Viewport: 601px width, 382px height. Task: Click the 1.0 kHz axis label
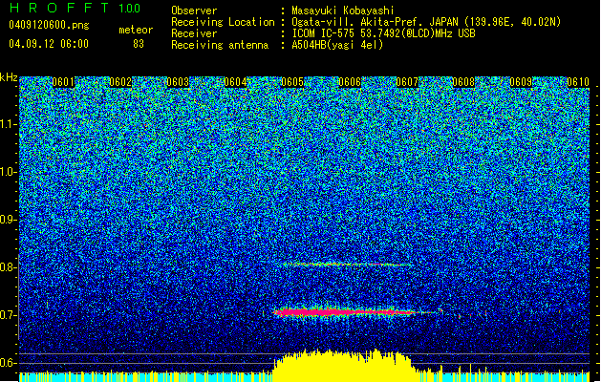tap(9, 172)
